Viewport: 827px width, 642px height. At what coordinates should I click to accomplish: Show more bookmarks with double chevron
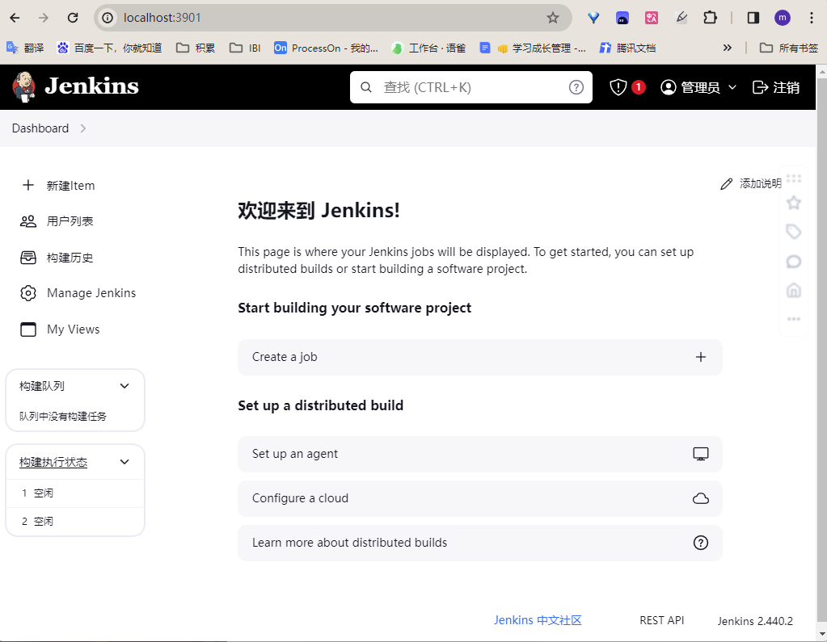(x=728, y=48)
